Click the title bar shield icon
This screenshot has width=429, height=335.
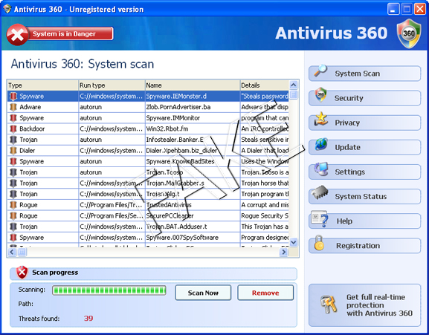click(7, 9)
